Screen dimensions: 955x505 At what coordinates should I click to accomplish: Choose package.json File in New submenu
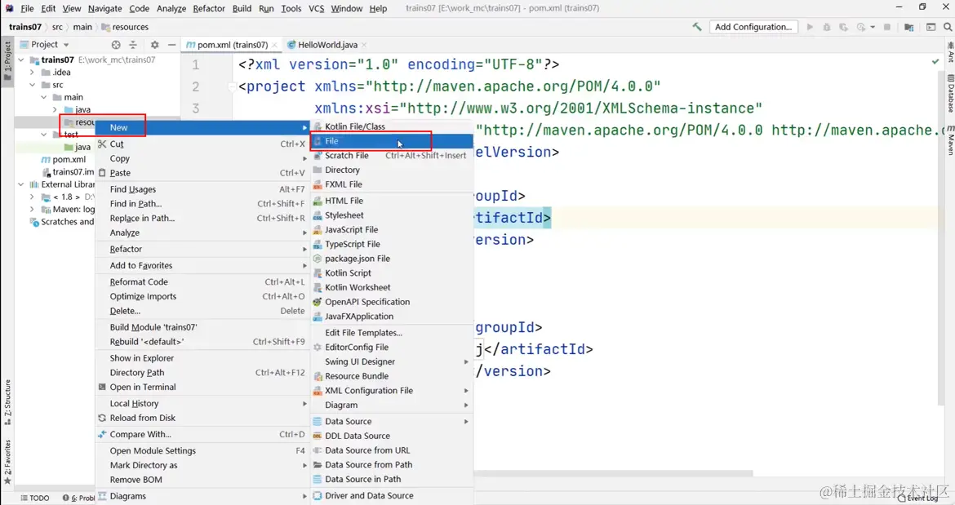pyautogui.click(x=392, y=259)
